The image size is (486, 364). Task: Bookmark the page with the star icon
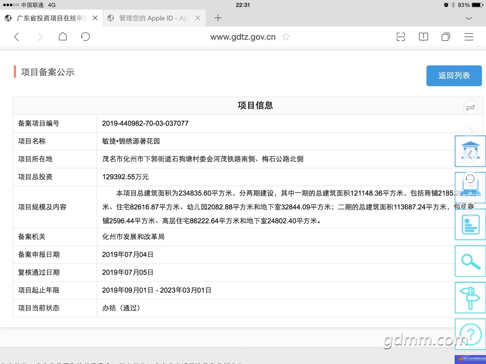point(286,37)
